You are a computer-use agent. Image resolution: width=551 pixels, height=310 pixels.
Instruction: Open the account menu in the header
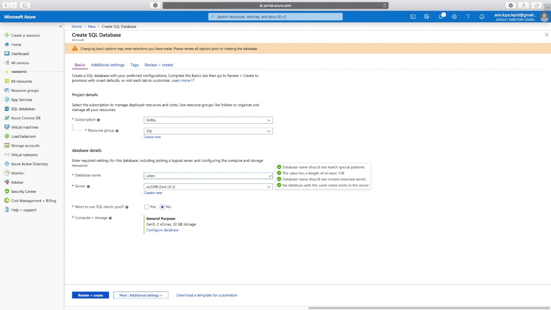click(x=521, y=17)
